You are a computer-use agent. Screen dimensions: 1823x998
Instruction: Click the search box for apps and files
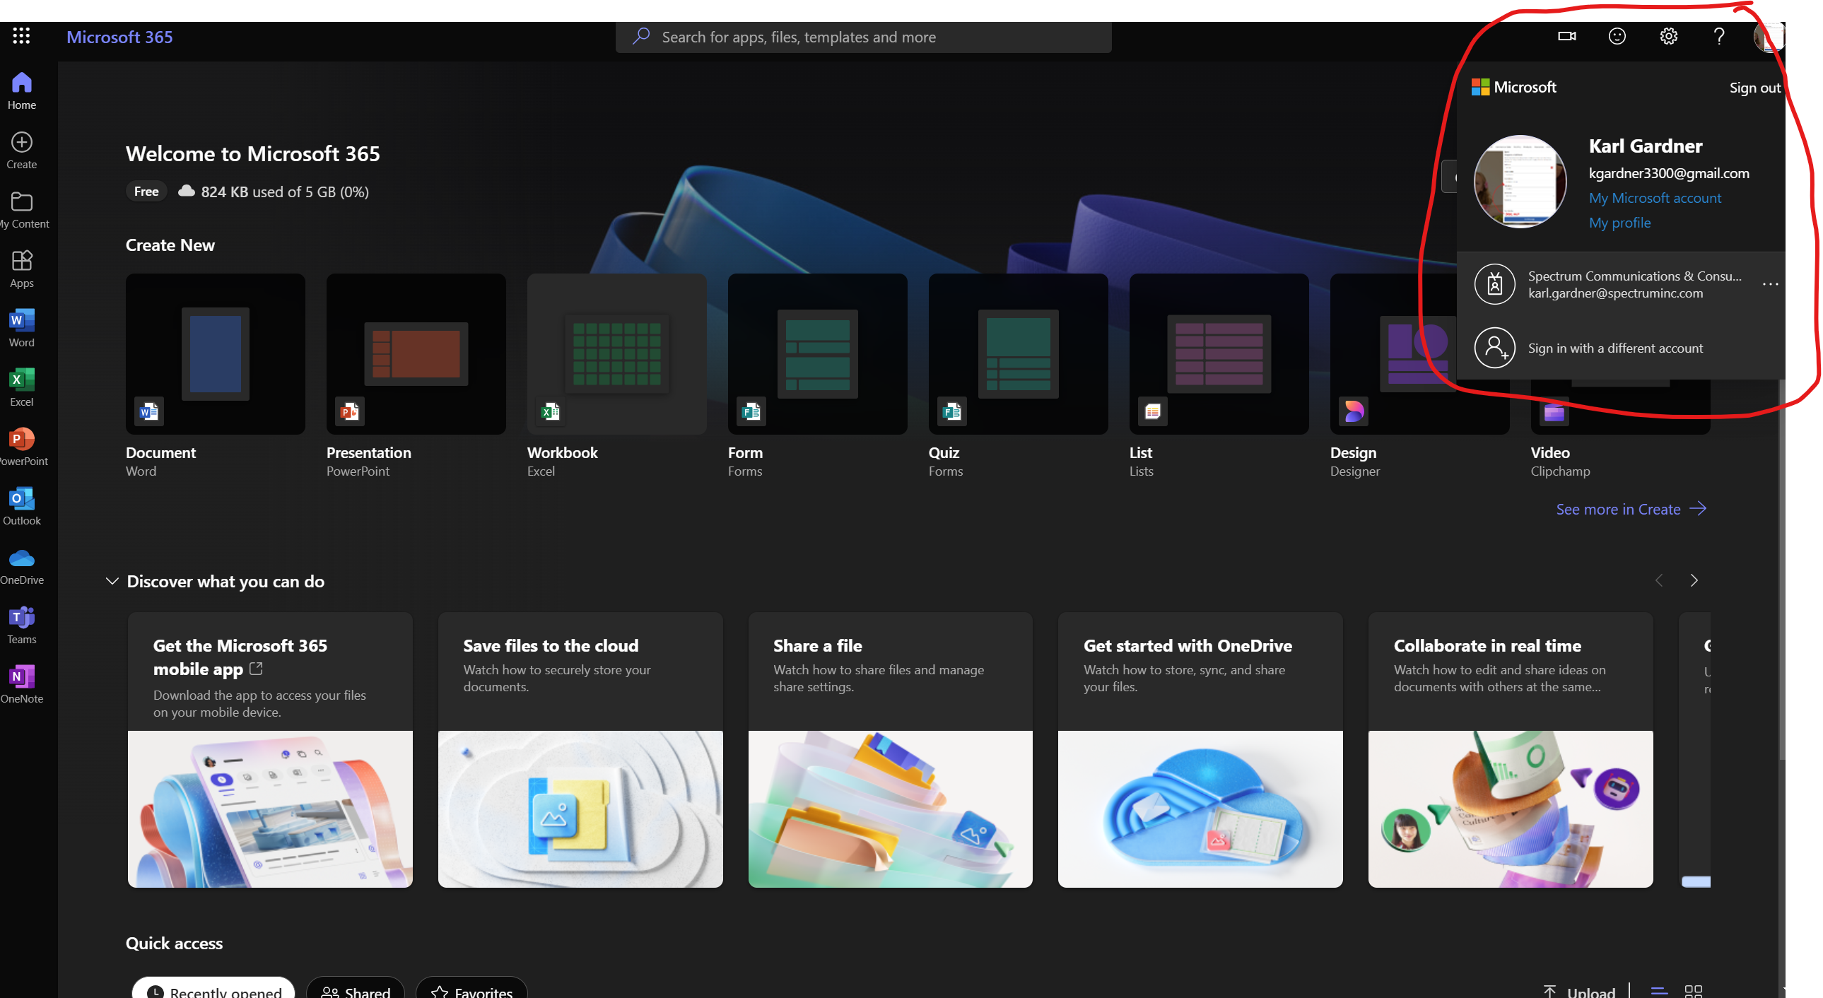[x=863, y=37]
